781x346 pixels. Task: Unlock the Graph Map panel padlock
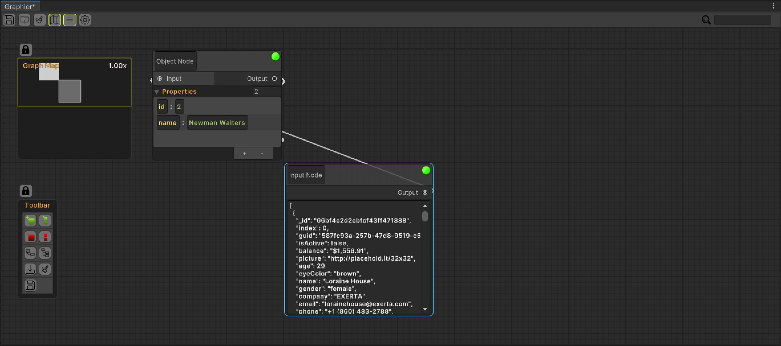(26, 49)
